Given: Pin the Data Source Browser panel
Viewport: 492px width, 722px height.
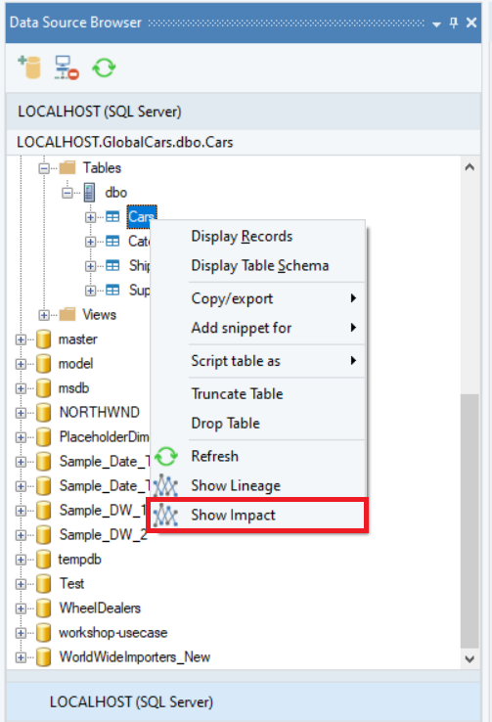Looking at the screenshot, I should 454,23.
